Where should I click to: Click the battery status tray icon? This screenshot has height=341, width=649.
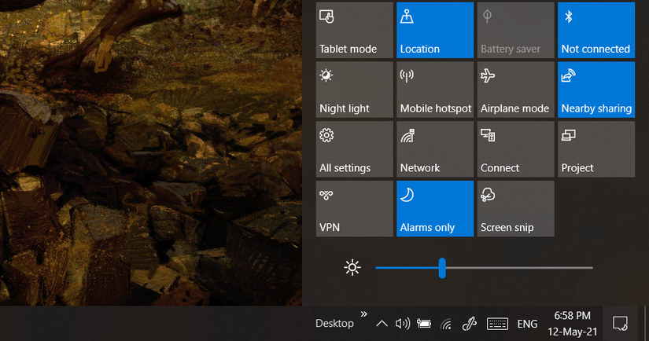pyautogui.click(x=424, y=324)
